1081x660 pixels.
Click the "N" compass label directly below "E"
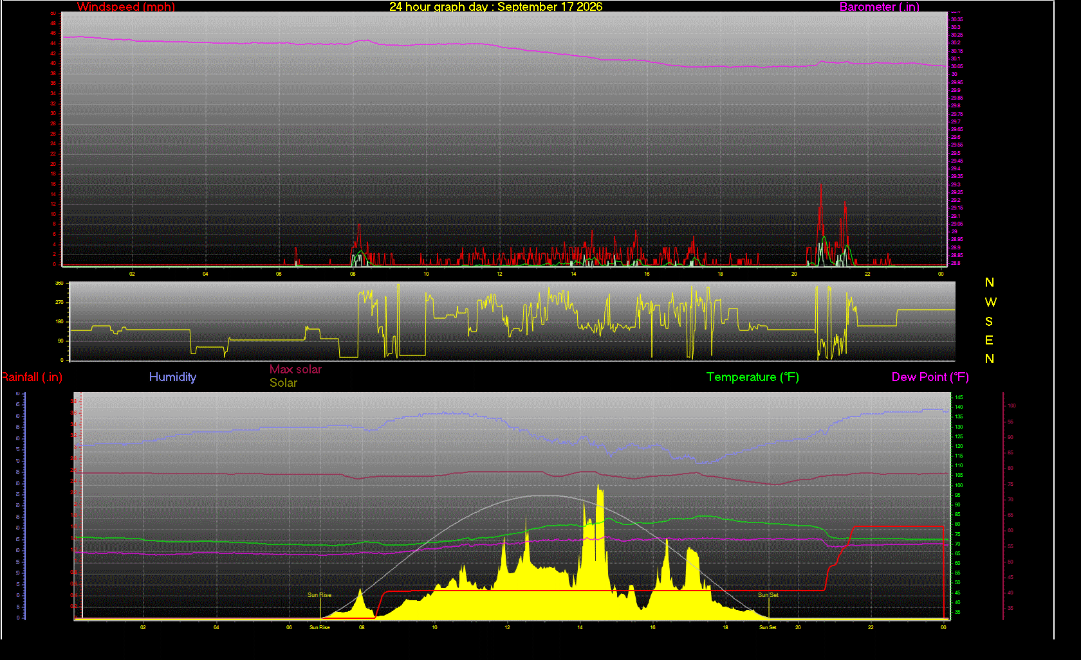990,359
